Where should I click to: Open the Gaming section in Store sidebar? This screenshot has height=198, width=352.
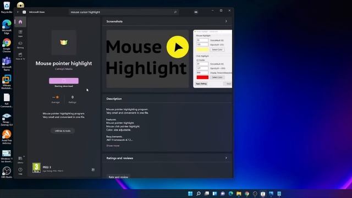pyautogui.click(x=20, y=45)
